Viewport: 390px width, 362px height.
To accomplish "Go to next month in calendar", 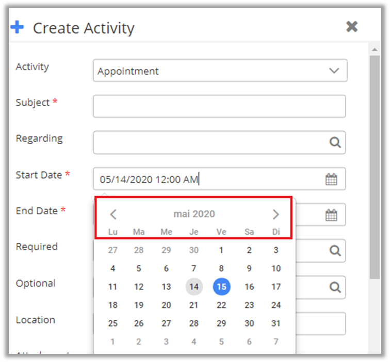I will (x=276, y=214).
